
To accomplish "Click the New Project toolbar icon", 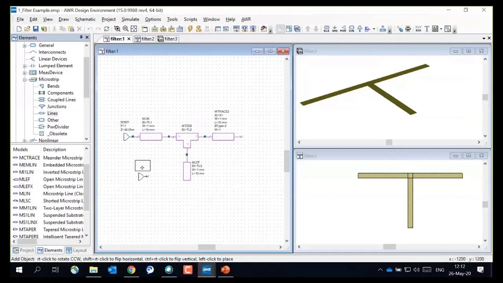I will point(19,29).
